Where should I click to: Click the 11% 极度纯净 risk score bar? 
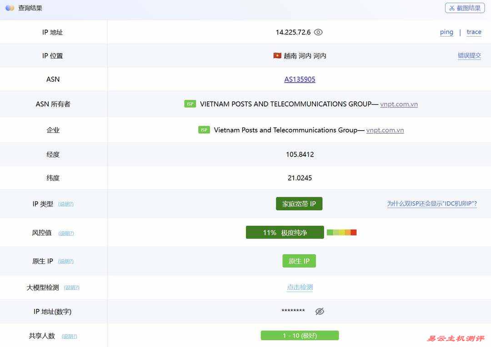(x=285, y=232)
